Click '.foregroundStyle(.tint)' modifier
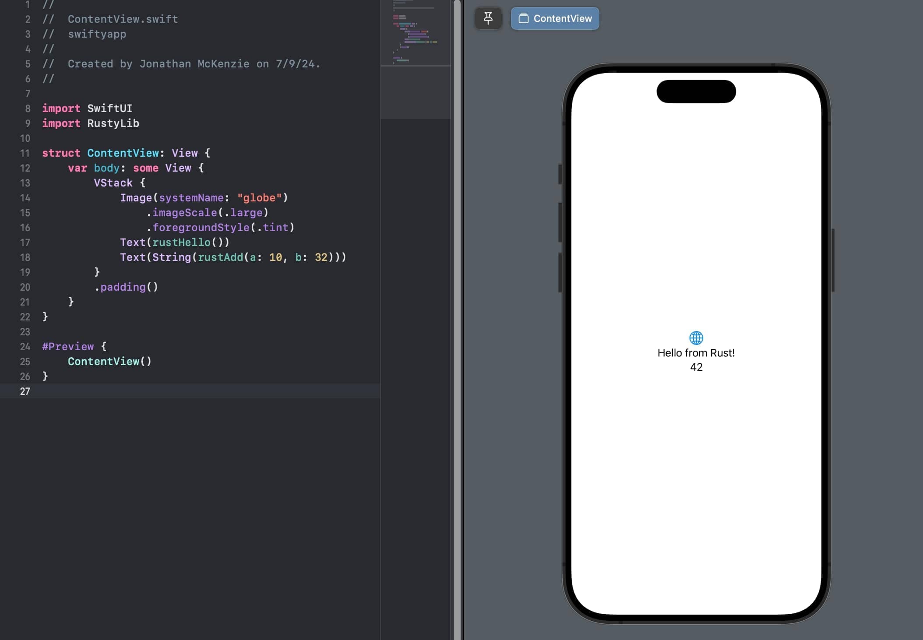 [220, 228]
